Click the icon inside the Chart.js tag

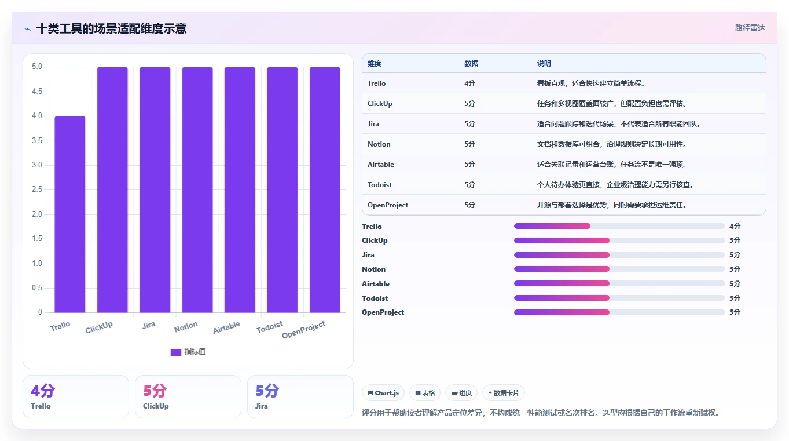tap(370, 393)
